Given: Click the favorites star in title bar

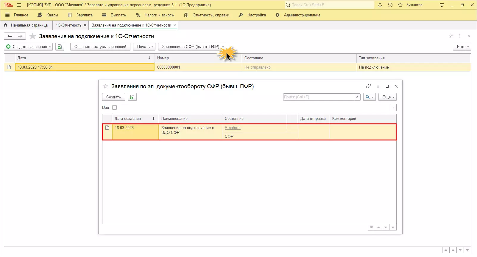Looking at the screenshot, I should pos(400,5).
